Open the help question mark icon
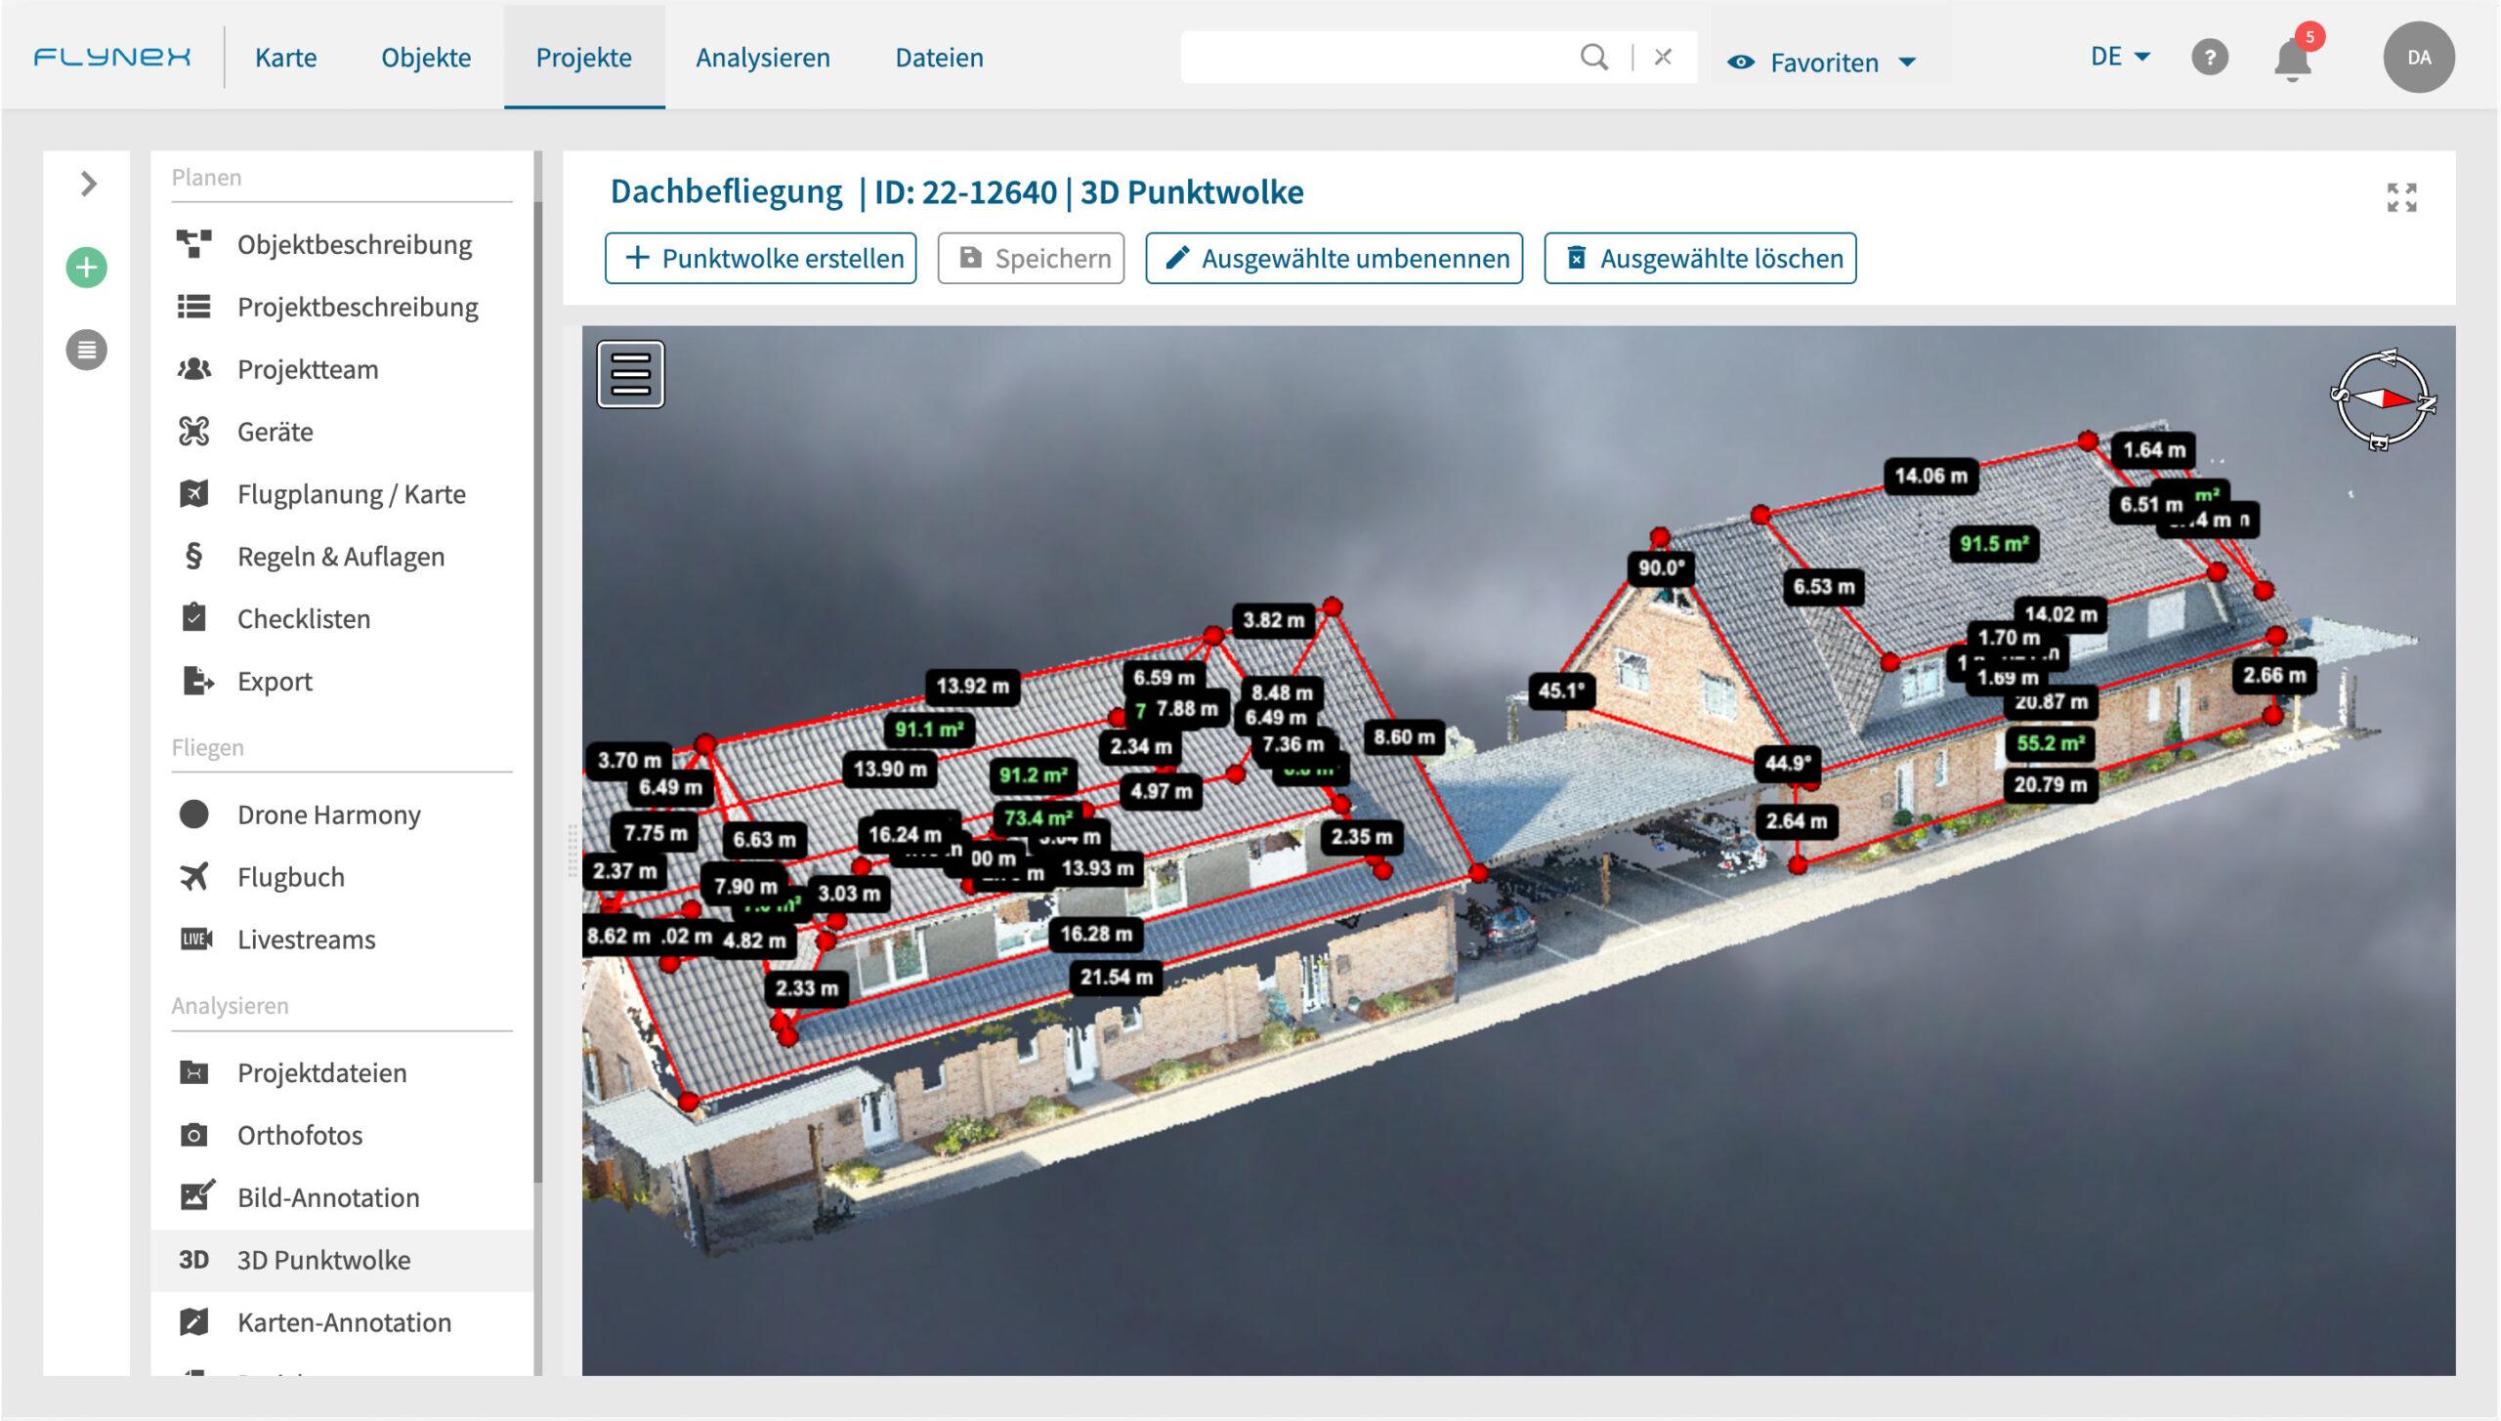 coord(2210,58)
